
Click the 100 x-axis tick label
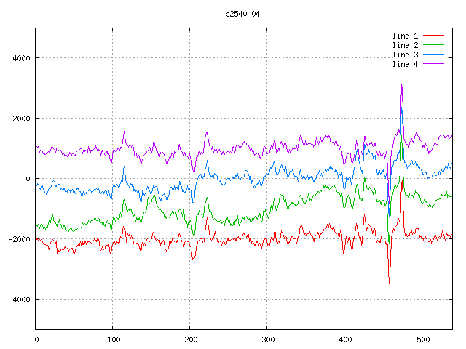113,339
